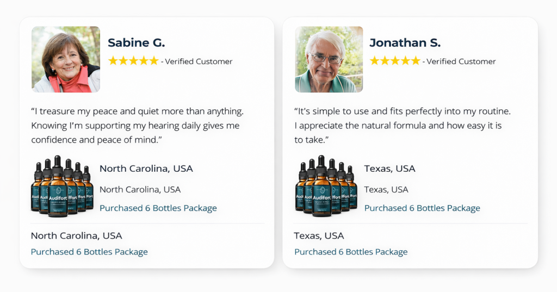
Task: Click North Carolina, USA below the card divider
Action: 76,236
